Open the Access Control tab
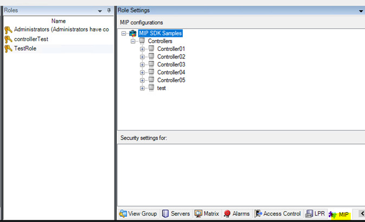This screenshot has height=222, width=365. 277,214
